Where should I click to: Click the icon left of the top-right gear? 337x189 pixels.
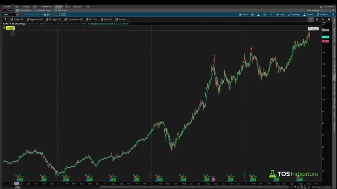click(323, 19)
